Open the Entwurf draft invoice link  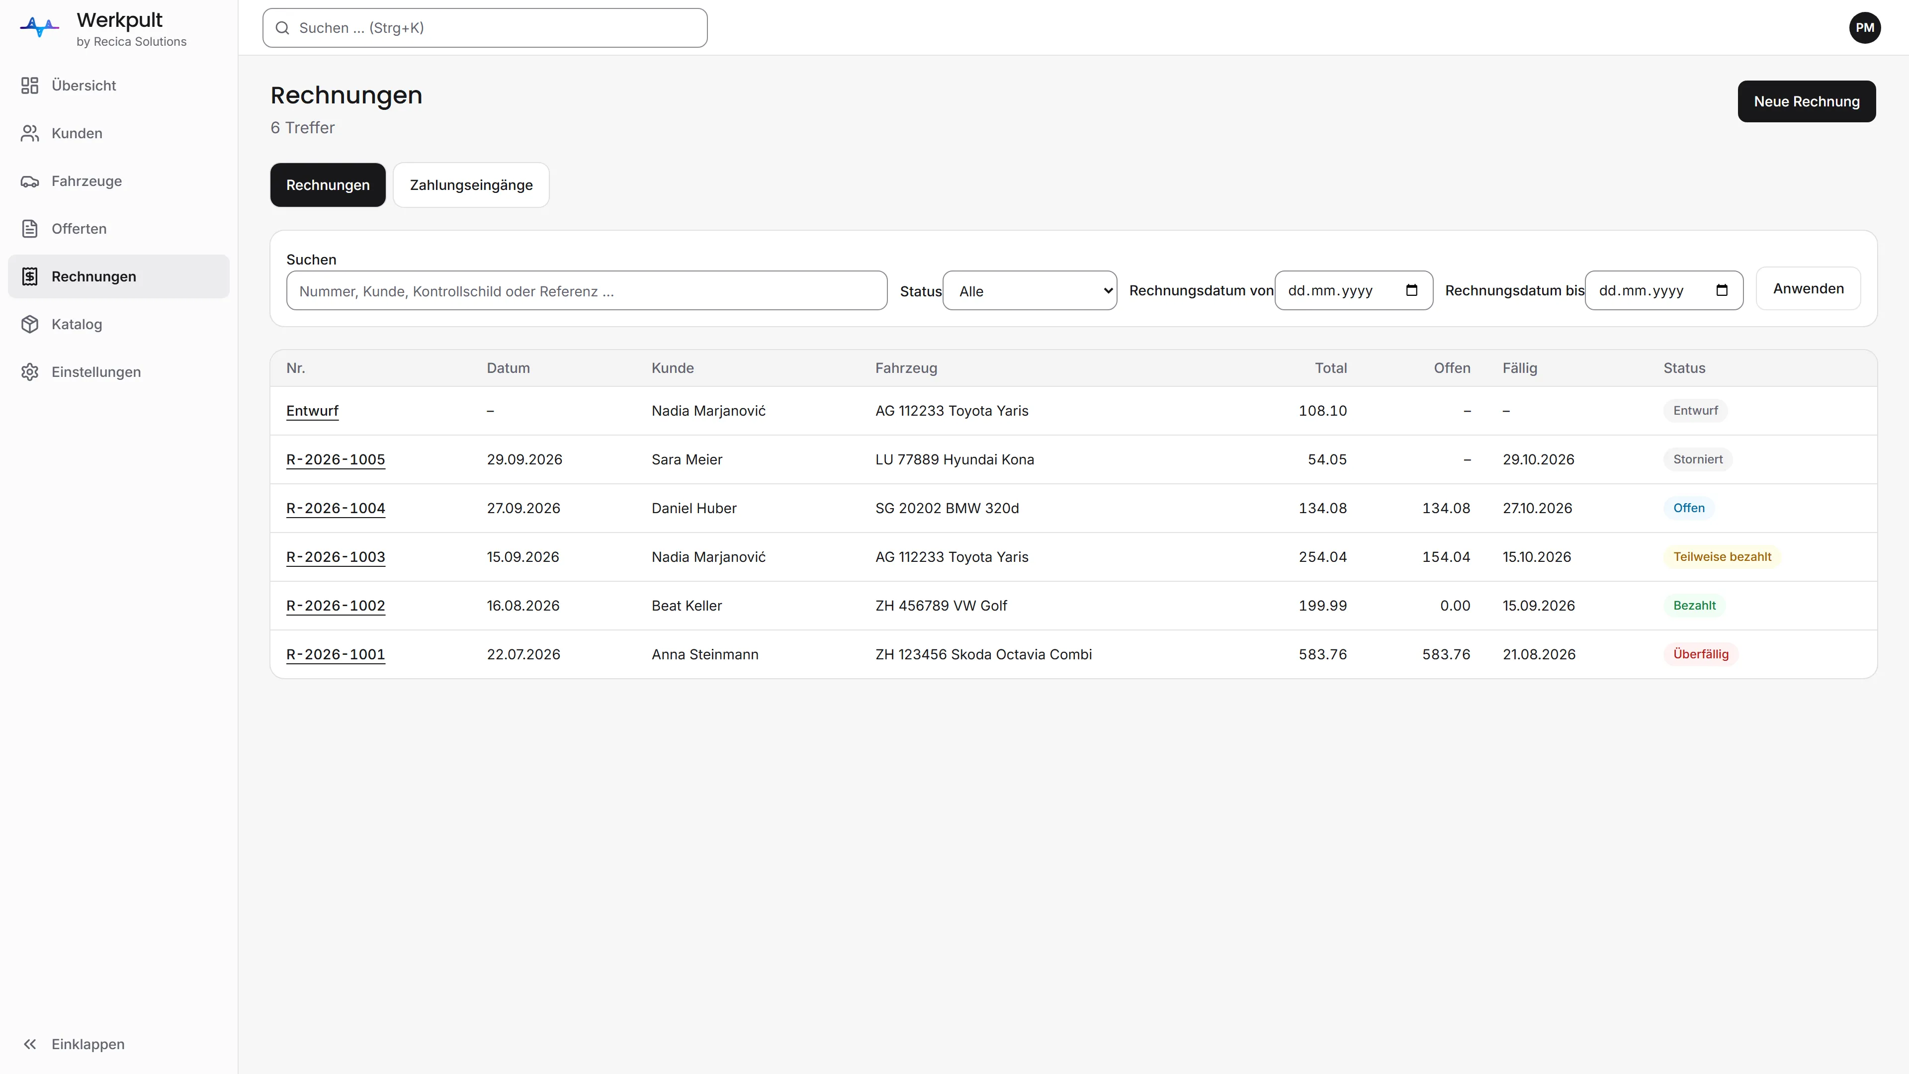click(312, 411)
